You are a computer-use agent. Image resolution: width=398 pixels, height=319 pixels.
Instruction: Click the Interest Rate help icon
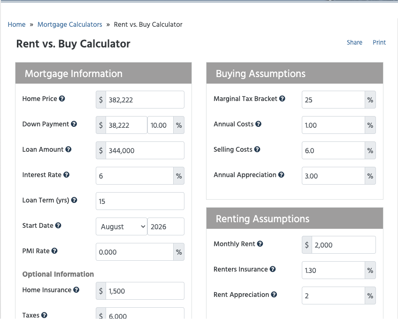click(66, 175)
